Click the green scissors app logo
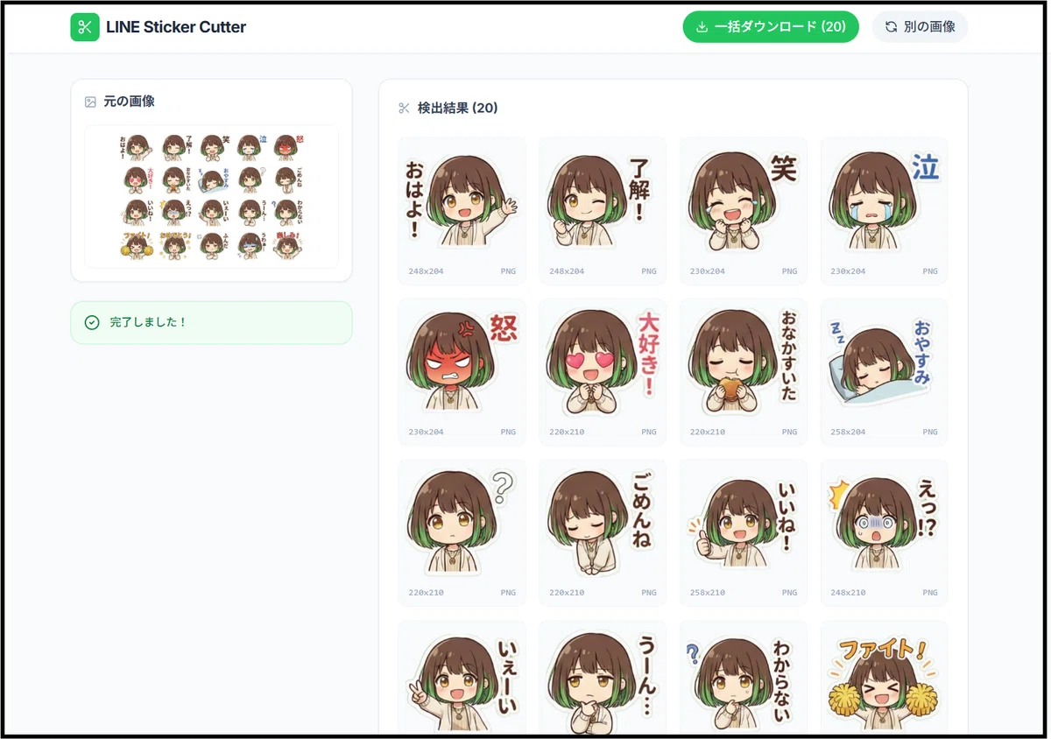The width and height of the screenshot is (1051, 739). pos(85,26)
